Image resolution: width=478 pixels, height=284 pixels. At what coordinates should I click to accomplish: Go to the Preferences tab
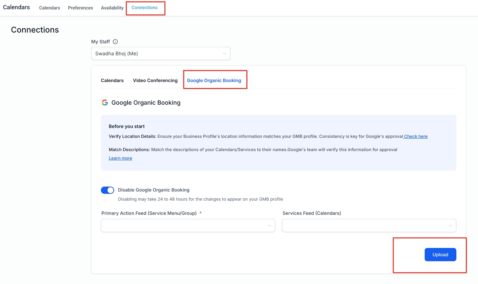(80, 8)
